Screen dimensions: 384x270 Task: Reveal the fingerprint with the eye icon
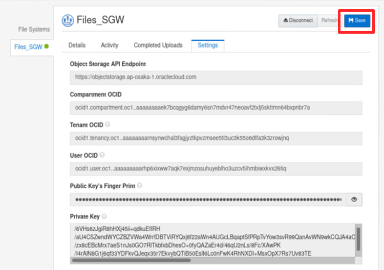(x=354, y=200)
